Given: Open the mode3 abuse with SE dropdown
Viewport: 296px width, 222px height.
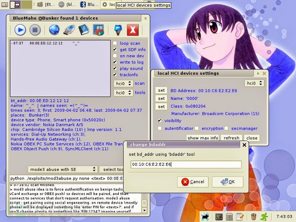Looking at the screenshot, I should 63,169.
